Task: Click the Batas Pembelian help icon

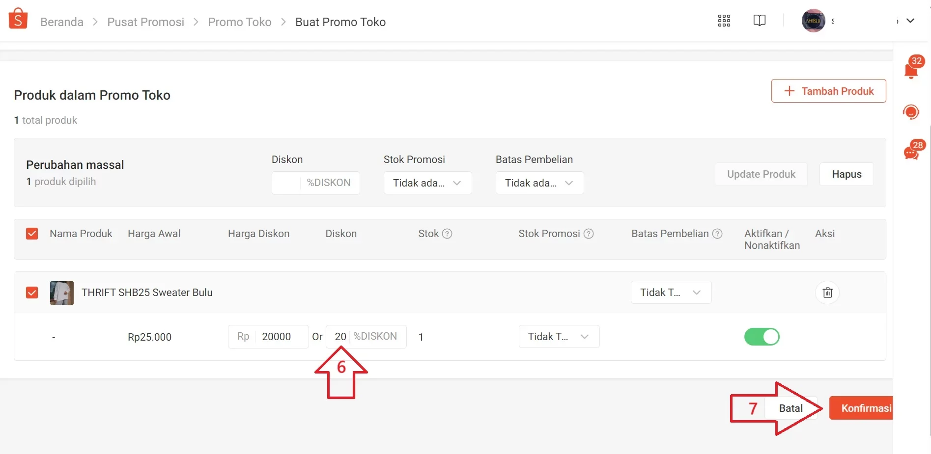Action: [x=717, y=234]
